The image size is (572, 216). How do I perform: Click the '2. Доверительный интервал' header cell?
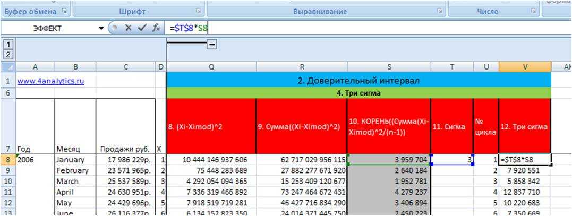[358, 81]
